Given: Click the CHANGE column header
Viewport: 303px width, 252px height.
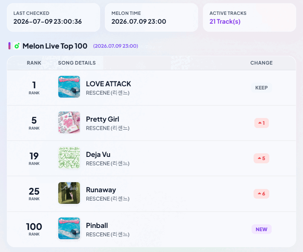Looking at the screenshot, I should (x=262, y=63).
